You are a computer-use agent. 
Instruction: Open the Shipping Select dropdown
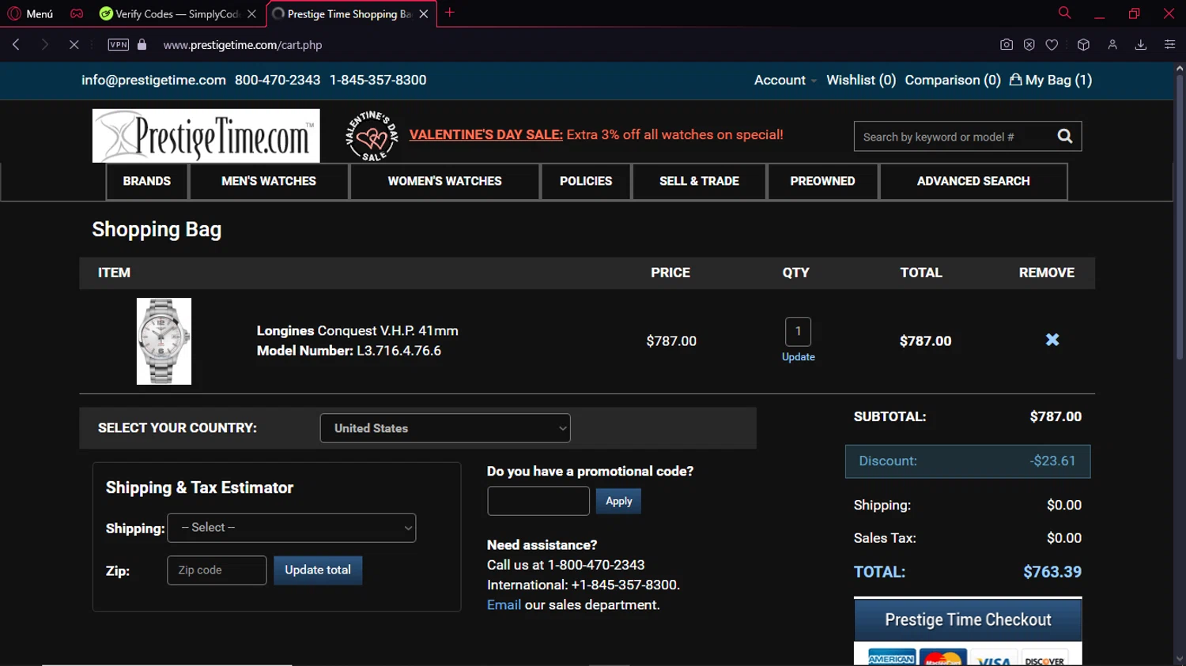click(292, 528)
